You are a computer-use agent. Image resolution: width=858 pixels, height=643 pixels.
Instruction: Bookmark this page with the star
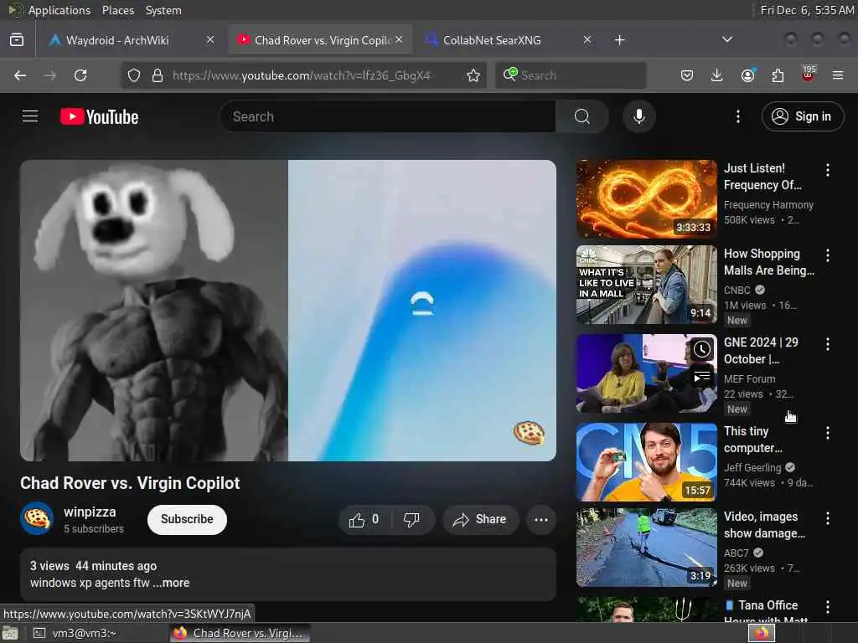(x=473, y=75)
